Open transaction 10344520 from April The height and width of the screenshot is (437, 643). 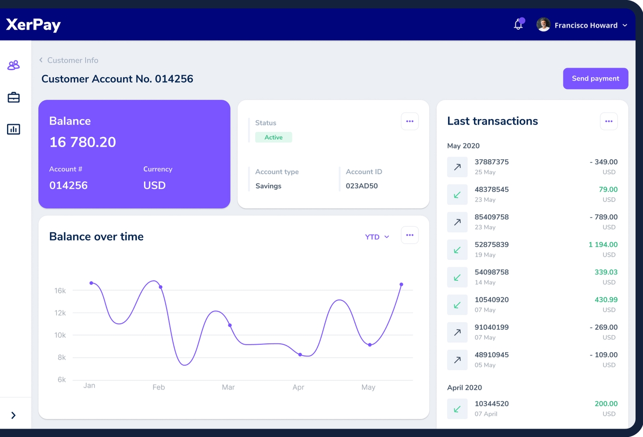pos(532,409)
